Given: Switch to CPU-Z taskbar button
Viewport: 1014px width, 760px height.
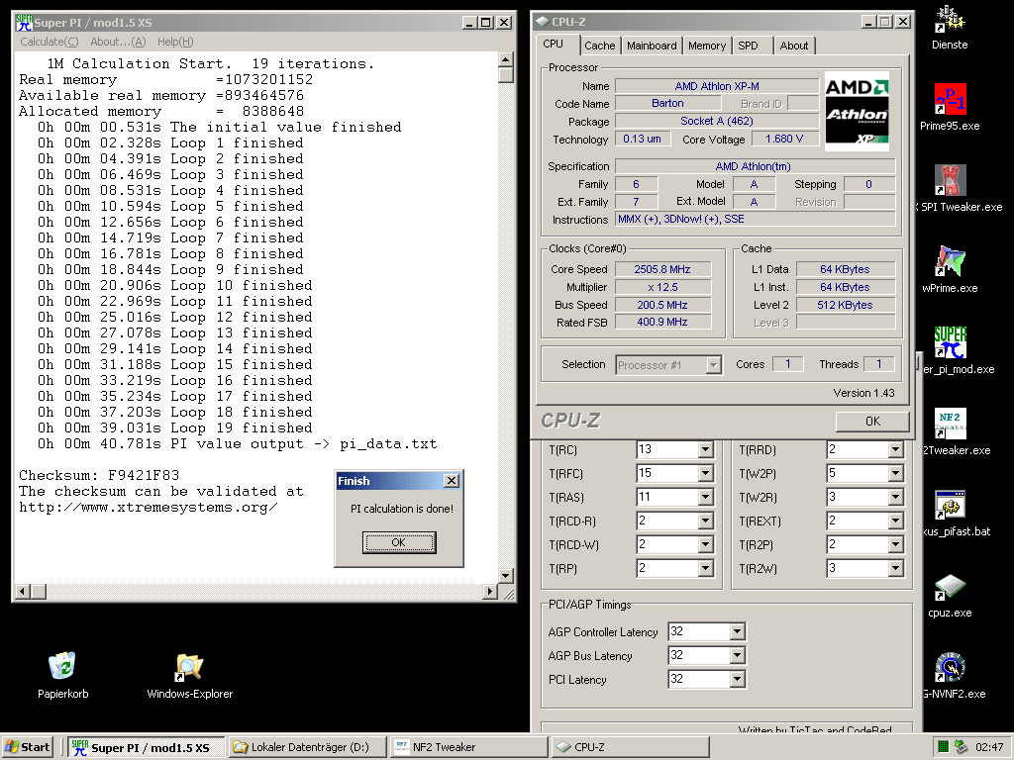Looking at the screenshot, I should click(630, 747).
